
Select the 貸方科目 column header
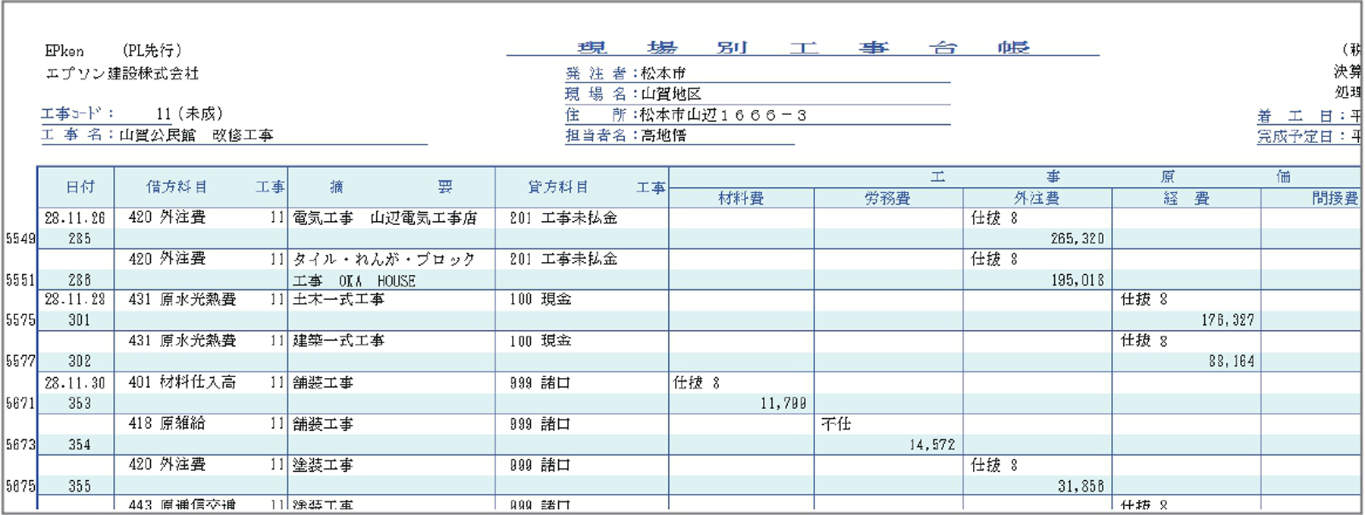[558, 187]
